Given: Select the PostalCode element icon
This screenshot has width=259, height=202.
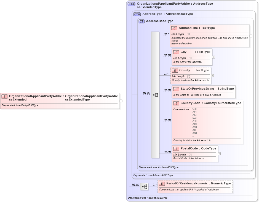Looking at the screenshot, I should click(x=176, y=148).
